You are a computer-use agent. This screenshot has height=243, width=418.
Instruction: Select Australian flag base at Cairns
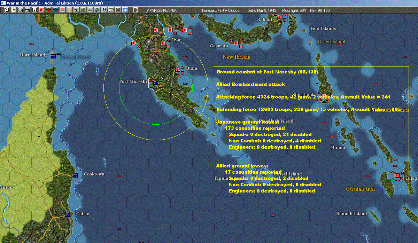coord(68,215)
